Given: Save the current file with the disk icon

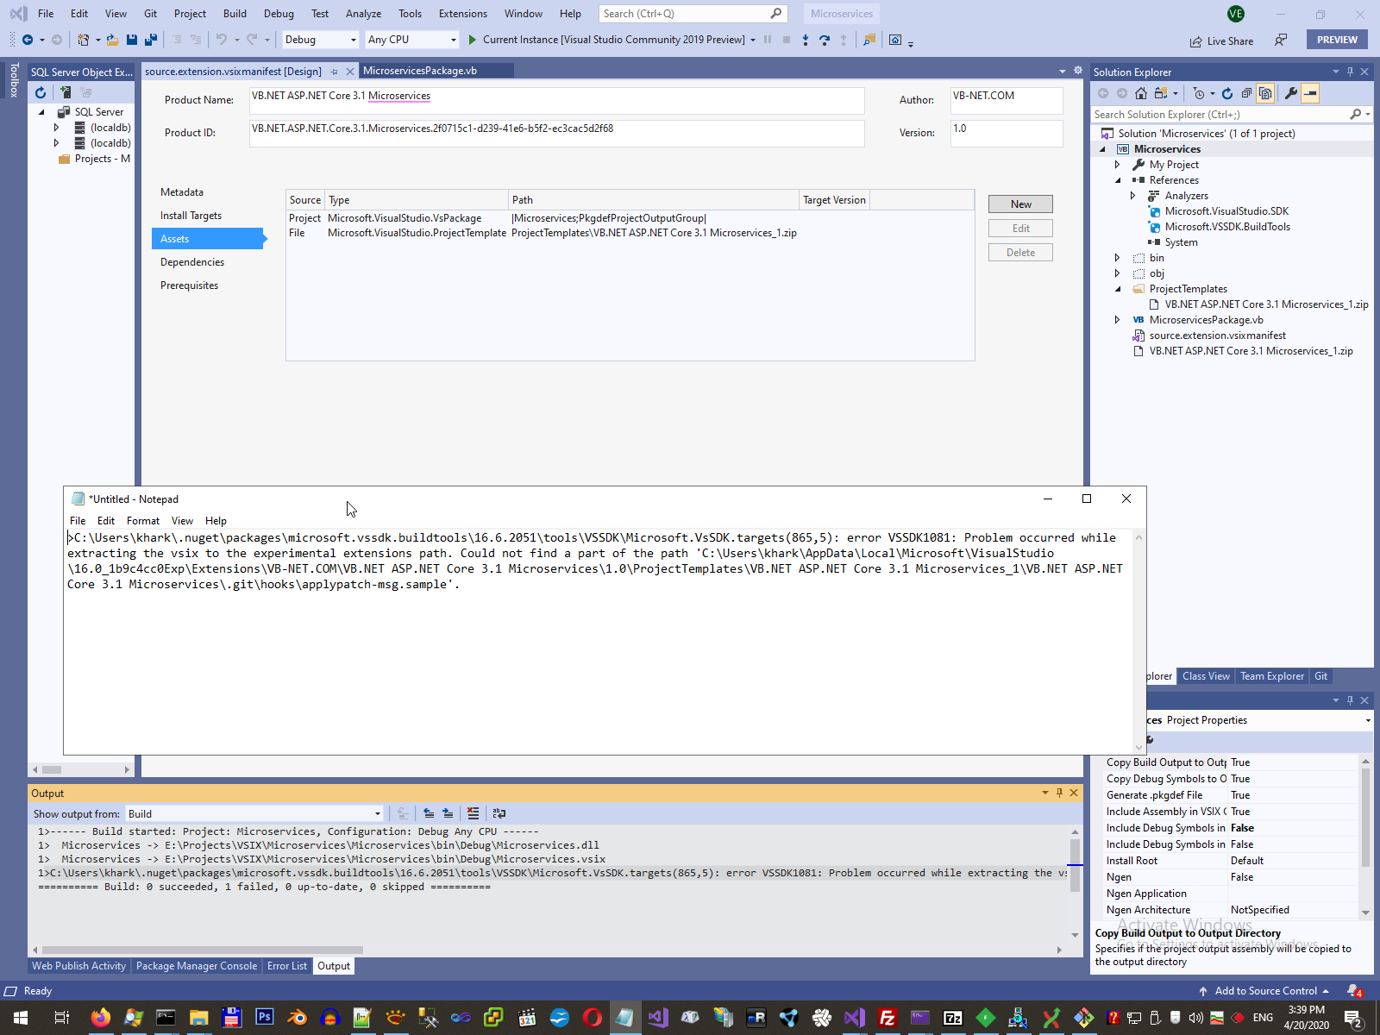Looking at the screenshot, I should [x=132, y=40].
